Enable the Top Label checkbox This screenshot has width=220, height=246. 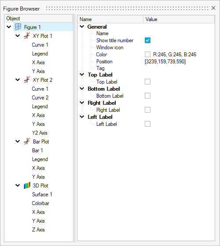pyautogui.click(x=147, y=81)
